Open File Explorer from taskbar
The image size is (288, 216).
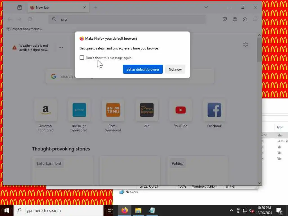click(x=138, y=210)
